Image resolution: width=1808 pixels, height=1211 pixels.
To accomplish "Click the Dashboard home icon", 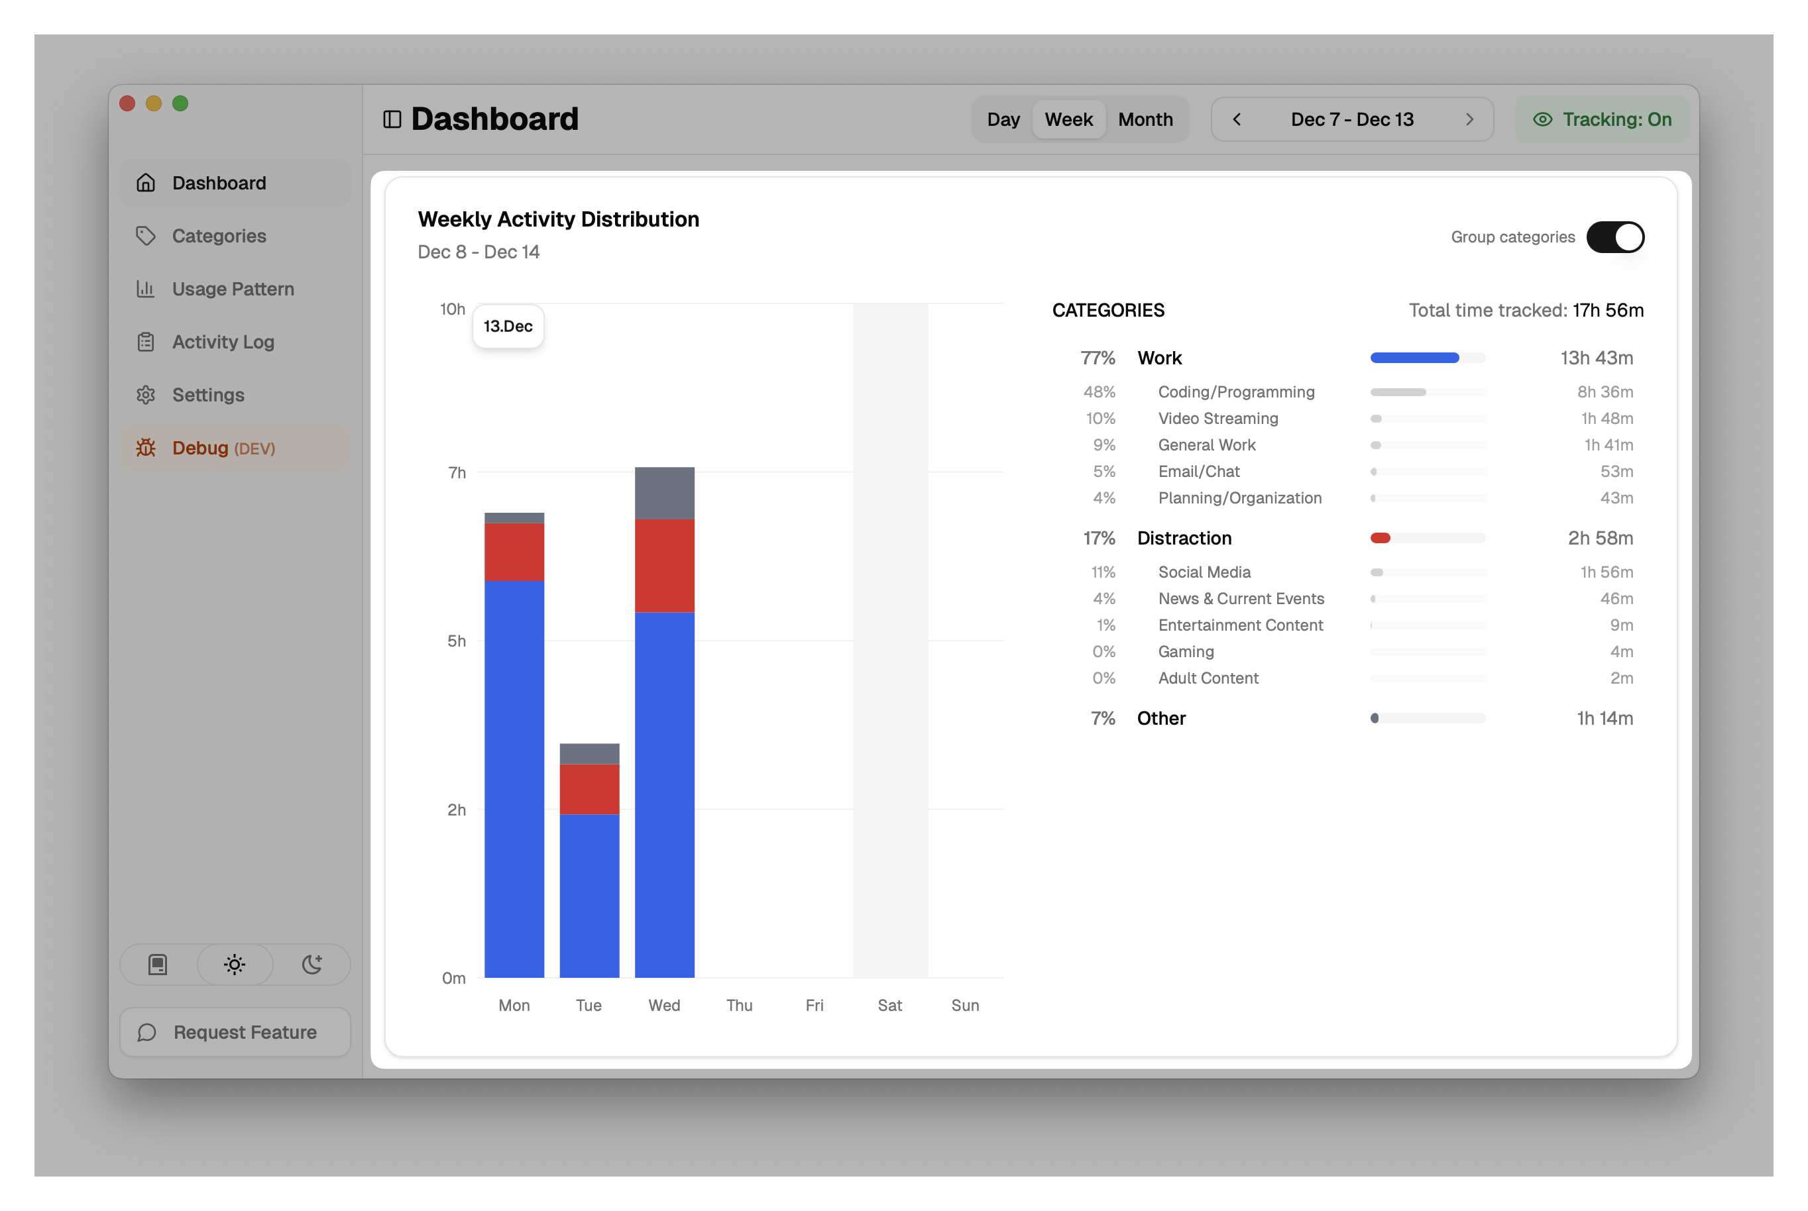I will tap(146, 183).
